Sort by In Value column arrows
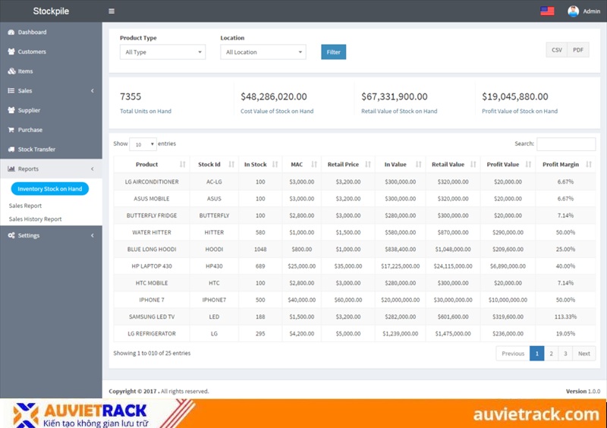This screenshot has height=428, width=607. click(x=419, y=165)
